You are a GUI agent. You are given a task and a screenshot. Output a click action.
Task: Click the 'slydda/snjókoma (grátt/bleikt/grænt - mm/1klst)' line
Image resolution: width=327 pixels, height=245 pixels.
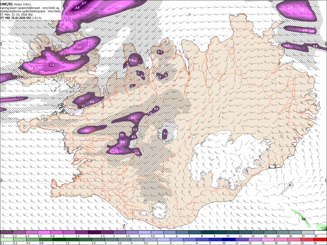tap(31, 11)
